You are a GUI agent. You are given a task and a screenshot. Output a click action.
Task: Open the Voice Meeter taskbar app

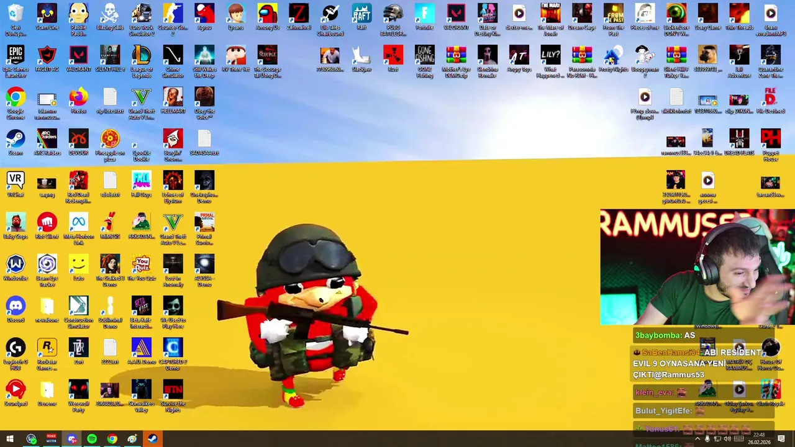tap(52, 439)
